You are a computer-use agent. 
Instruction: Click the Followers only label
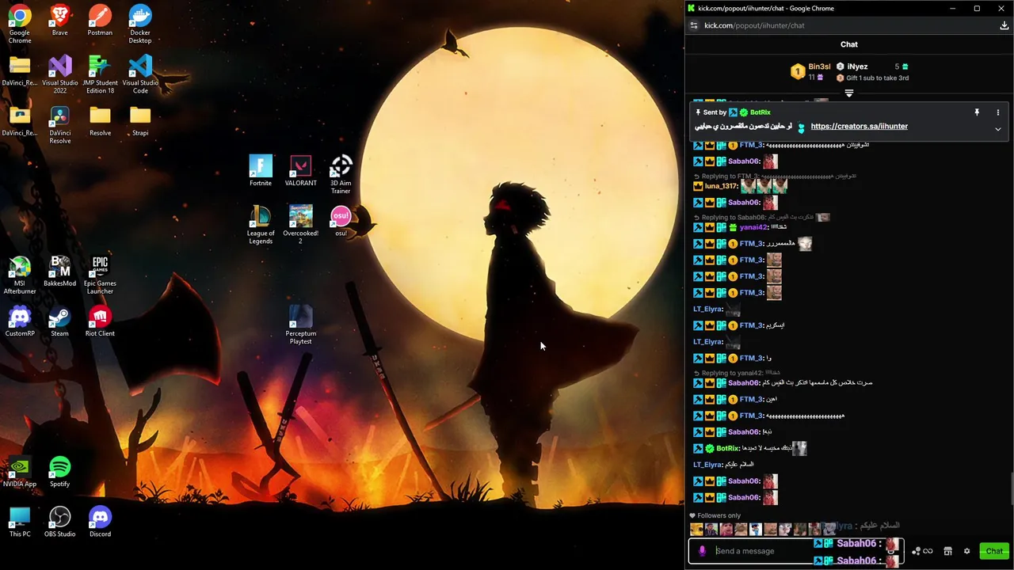719,515
